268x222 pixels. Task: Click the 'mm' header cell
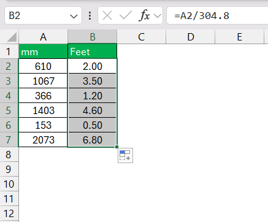[43, 52]
